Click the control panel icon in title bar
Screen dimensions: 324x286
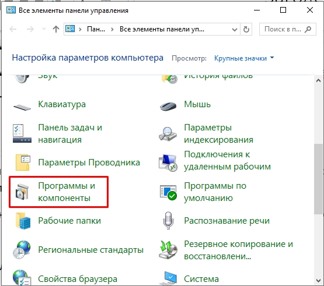(11, 10)
